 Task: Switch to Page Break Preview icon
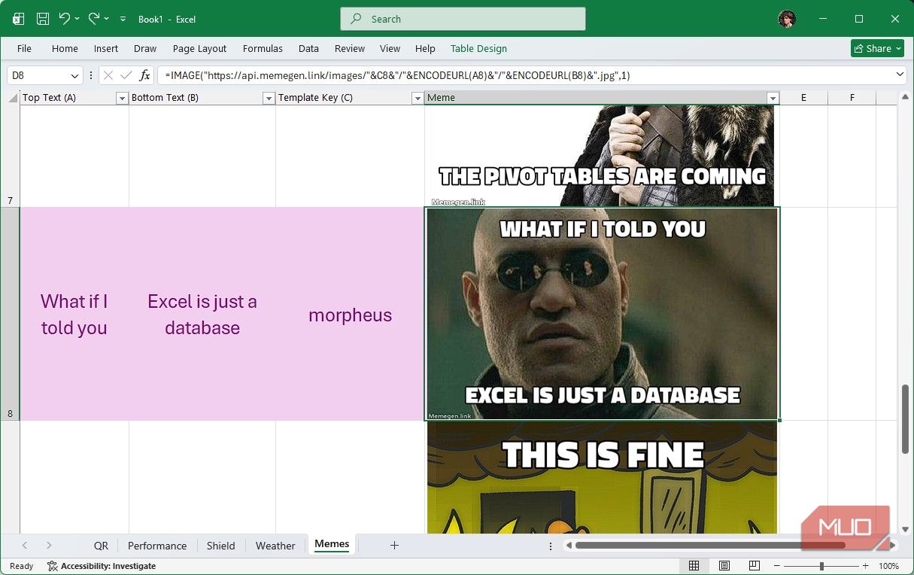coord(754,566)
